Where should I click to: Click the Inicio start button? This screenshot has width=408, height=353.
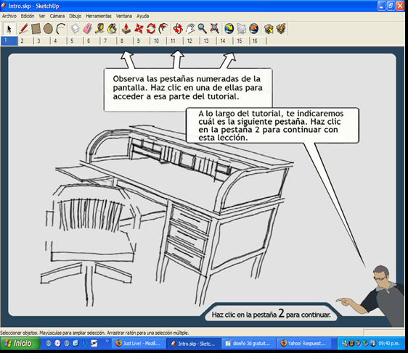click(20, 344)
